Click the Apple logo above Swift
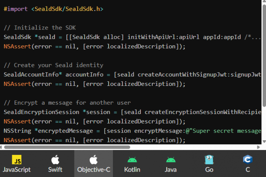 (x=55, y=159)
